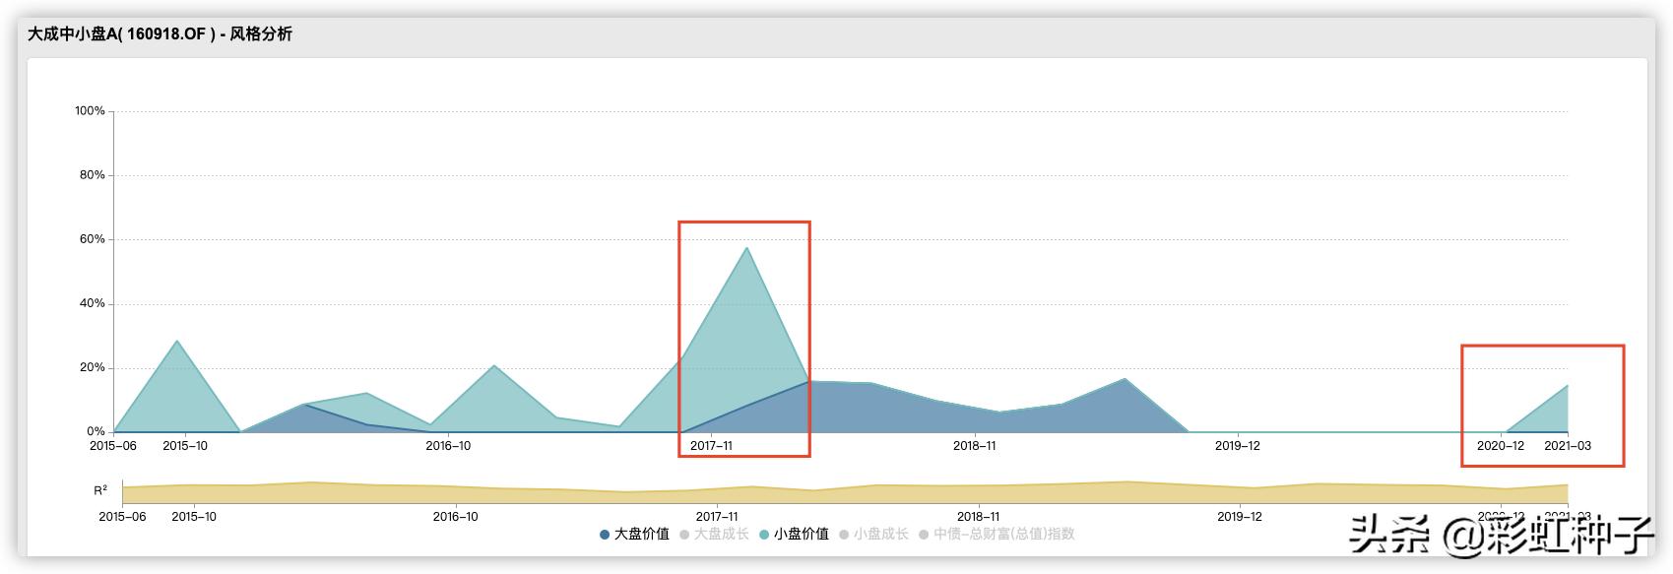Click the 60% y-axis label
This screenshot has height=574, width=1673.
(94, 239)
